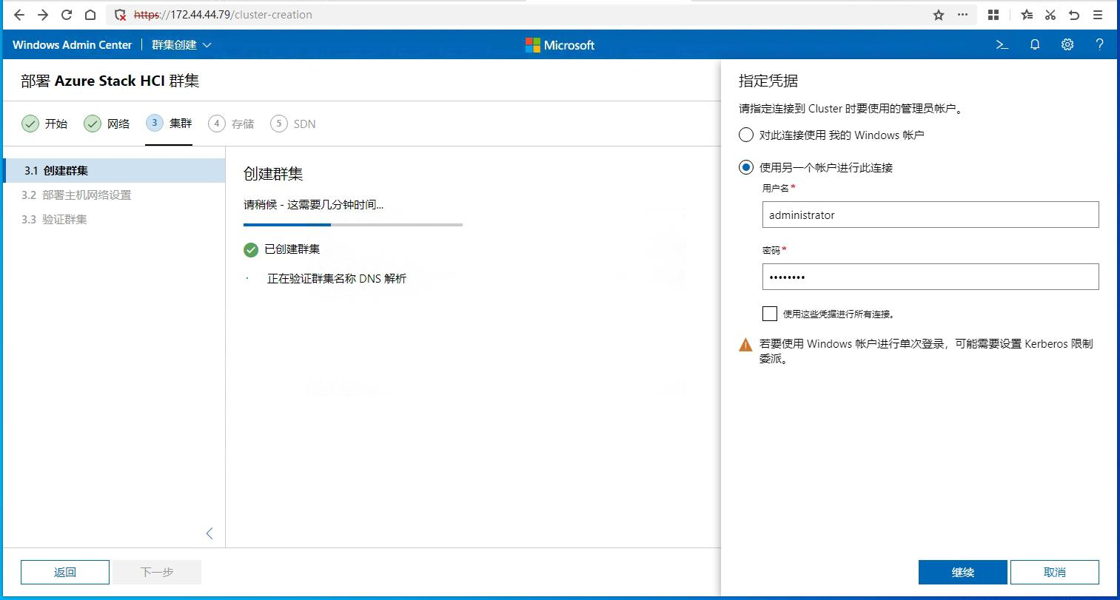Viewport: 1120px width, 600px height.
Task: Click the Windows Admin Center title link
Action: [x=72, y=45]
